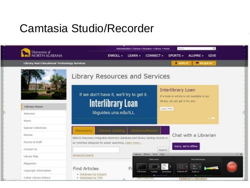This screenshot has height=188, width=250.
Task: Click the University of North Alabama logo
Action: (x=42, y=53)
